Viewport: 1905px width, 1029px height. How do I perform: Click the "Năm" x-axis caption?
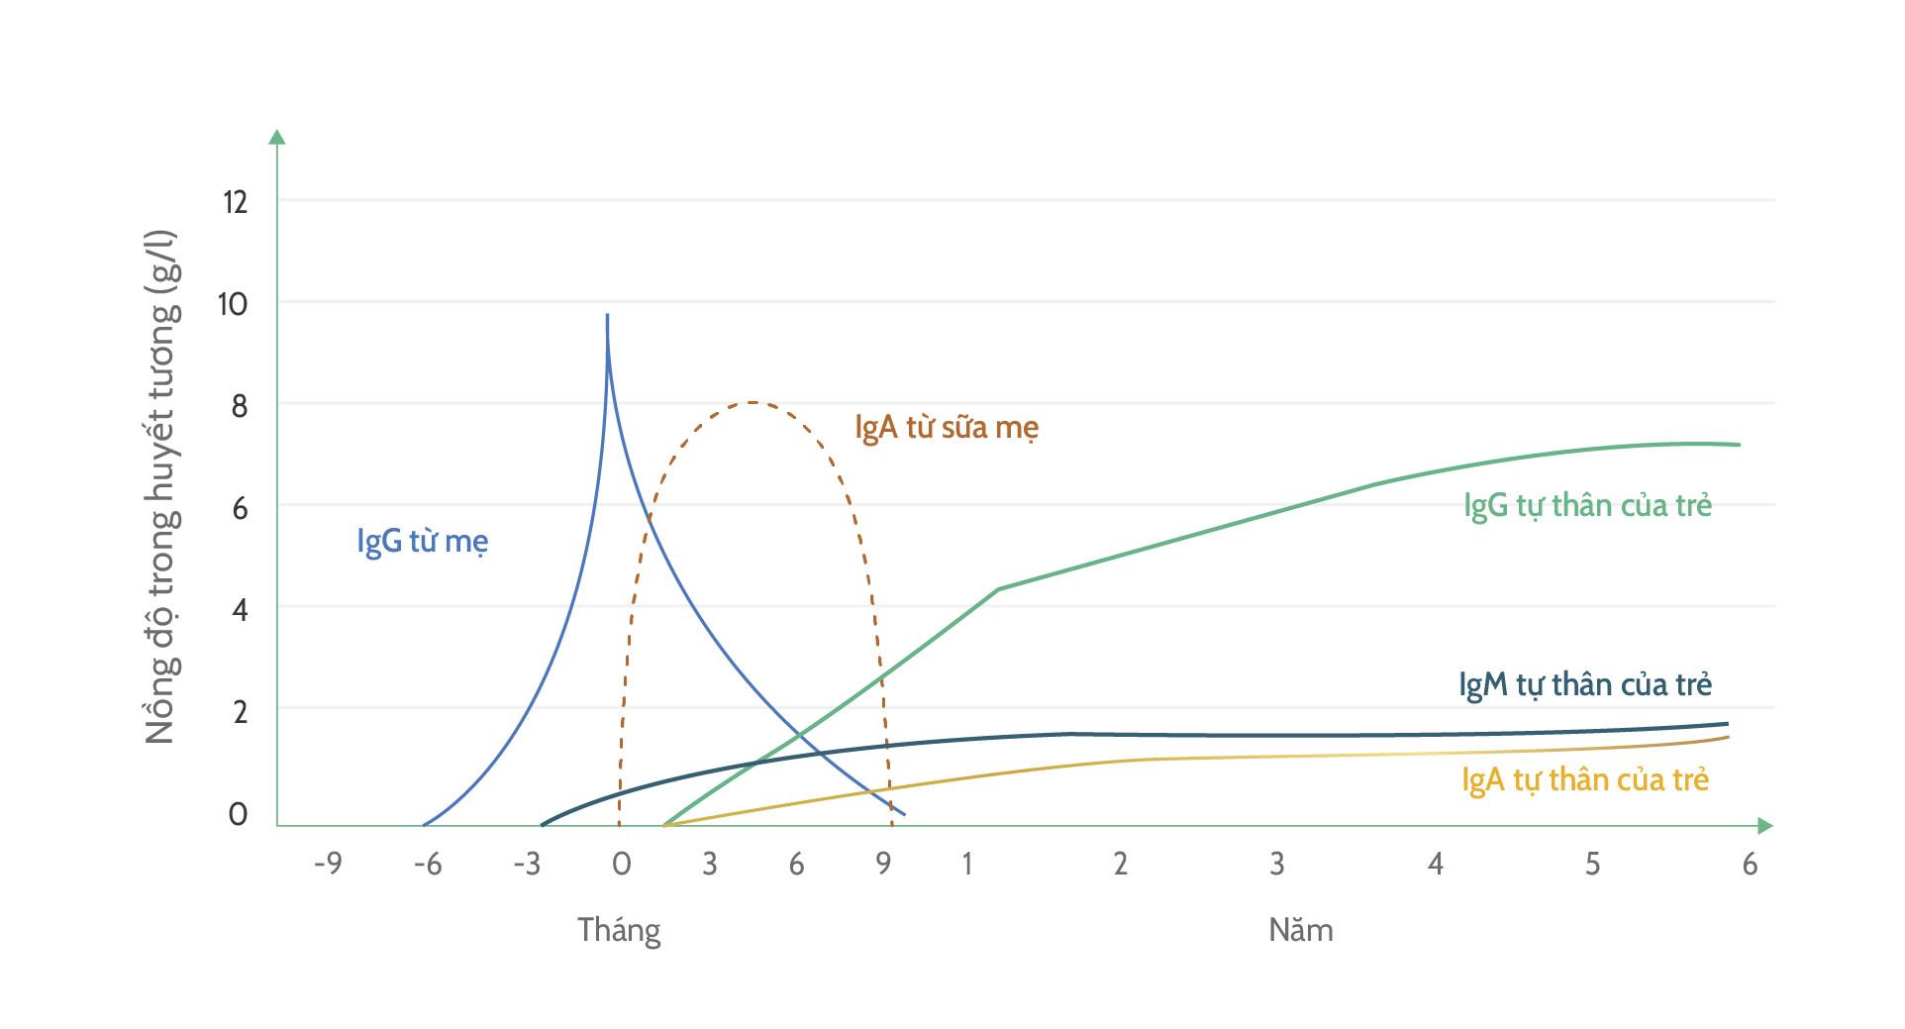point(1300,930)
